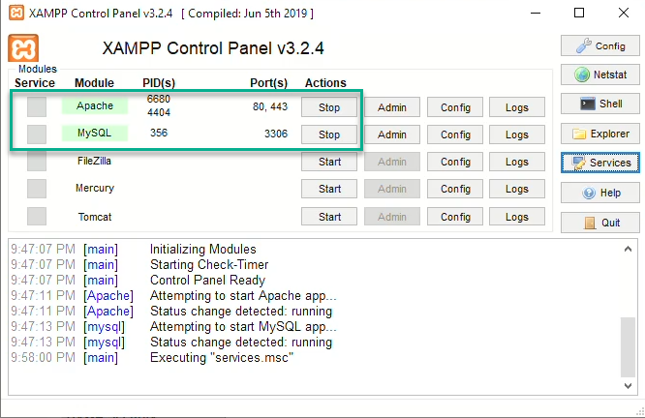Image resolution: width=645 pixels, height=418 pixels.
Task: Toggle the MySQL service checkbox
Action: (37, 134)
